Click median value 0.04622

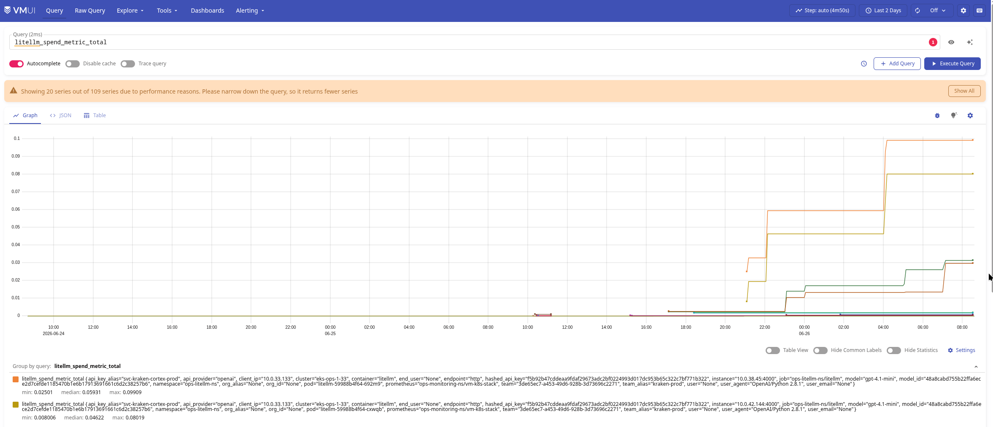tap(94, 418)
